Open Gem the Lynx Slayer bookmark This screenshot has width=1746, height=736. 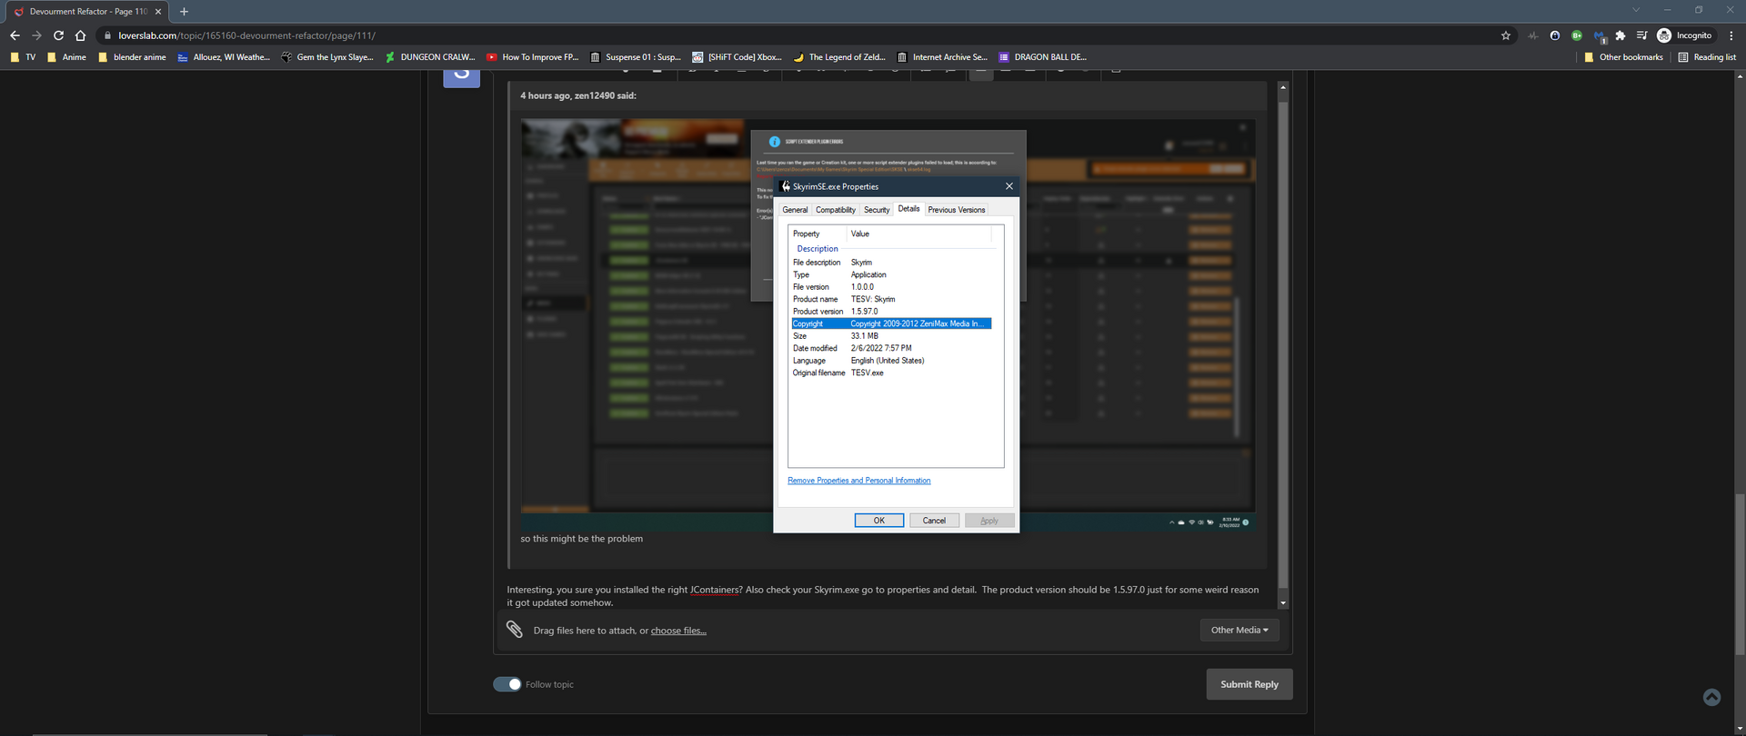coord(327,57)
